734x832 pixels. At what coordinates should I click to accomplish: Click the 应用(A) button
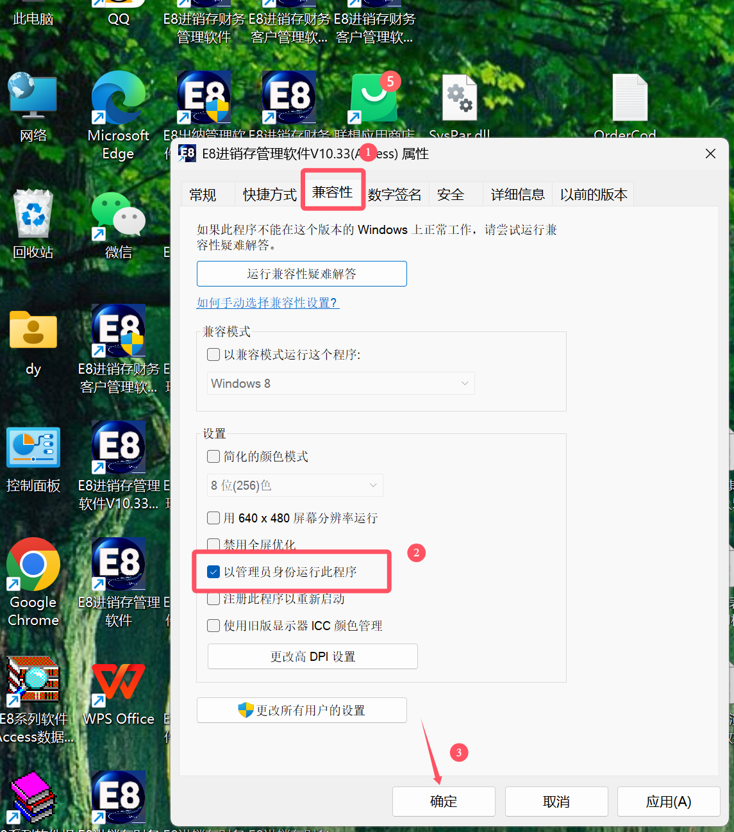point(669,801)
